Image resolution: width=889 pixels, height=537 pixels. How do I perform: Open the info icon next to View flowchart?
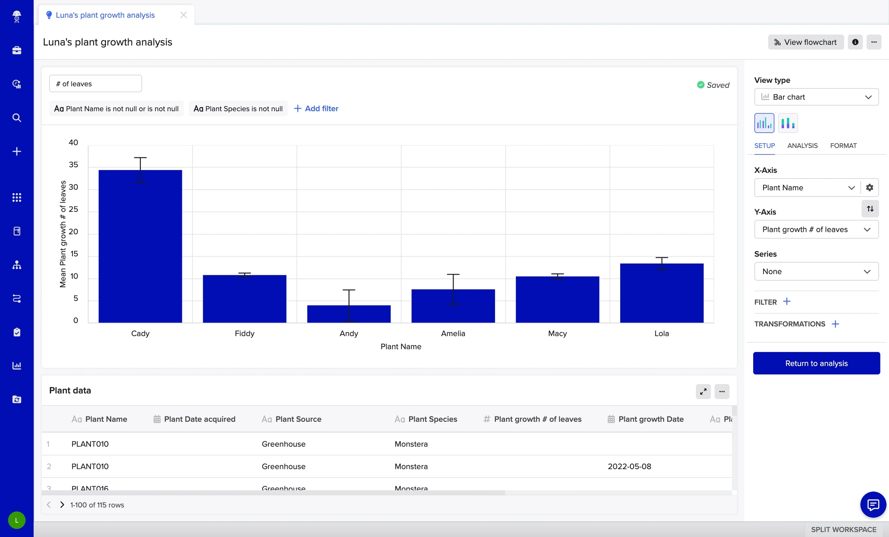(x=855, y=42)
